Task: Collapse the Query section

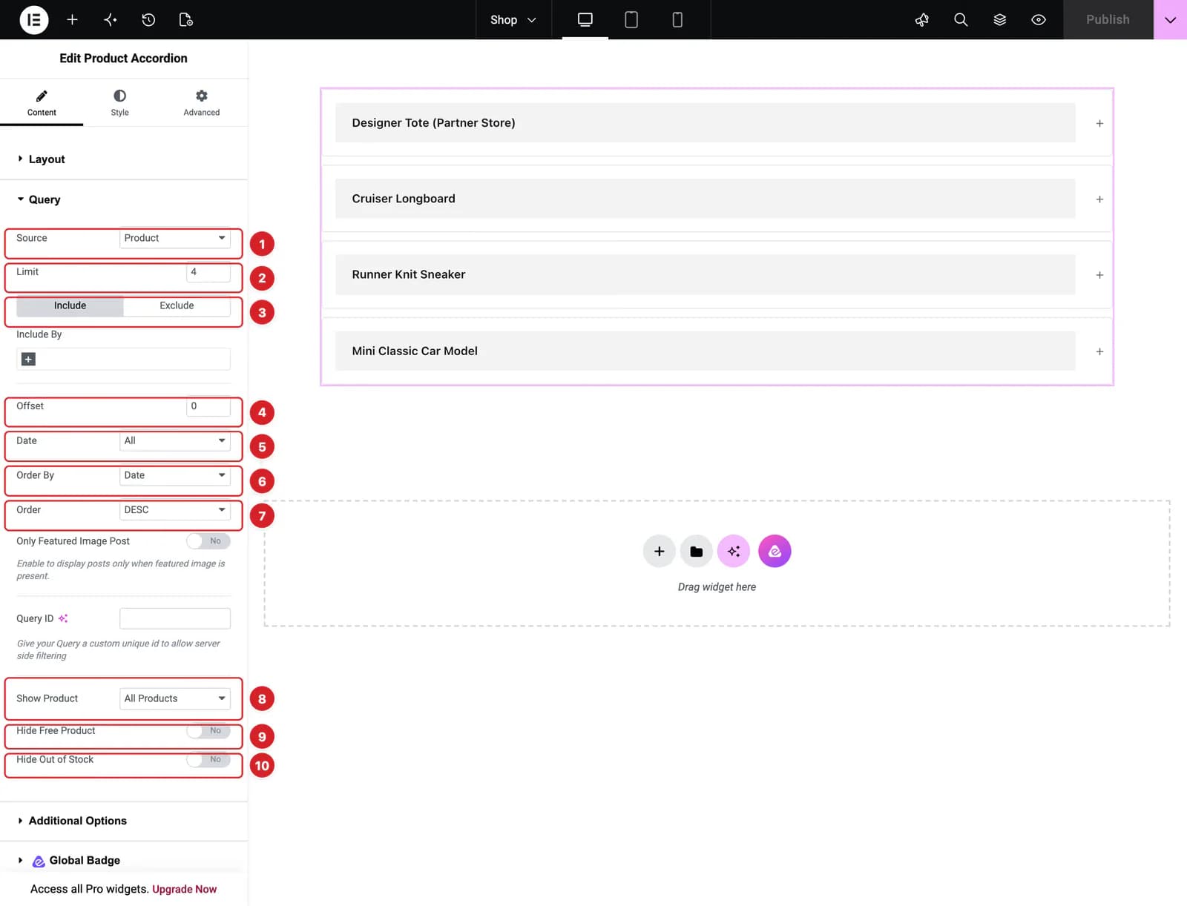Action: [124, 199]
